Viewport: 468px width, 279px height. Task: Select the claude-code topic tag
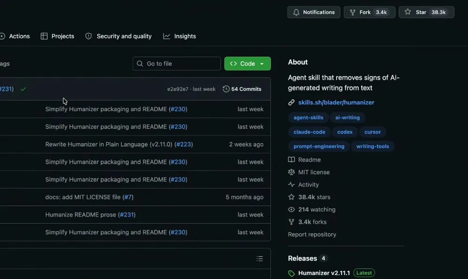point(309,132)
